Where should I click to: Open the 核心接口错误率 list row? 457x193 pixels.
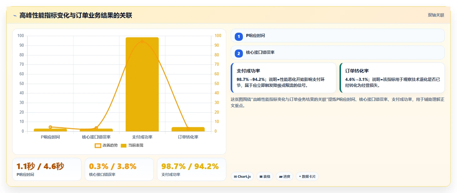tap(338, 52)
